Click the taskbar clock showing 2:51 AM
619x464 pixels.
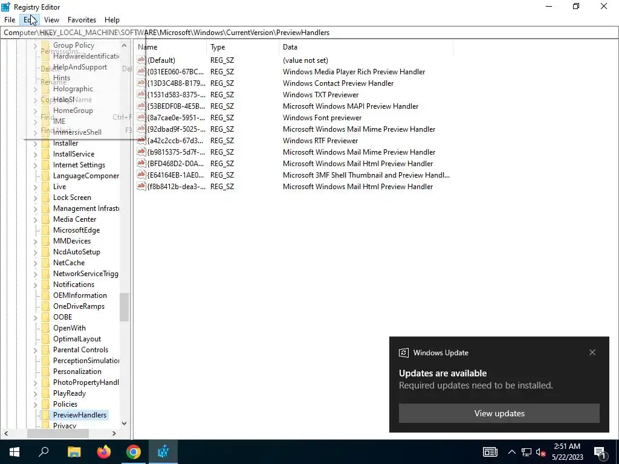tap(567, 452)
